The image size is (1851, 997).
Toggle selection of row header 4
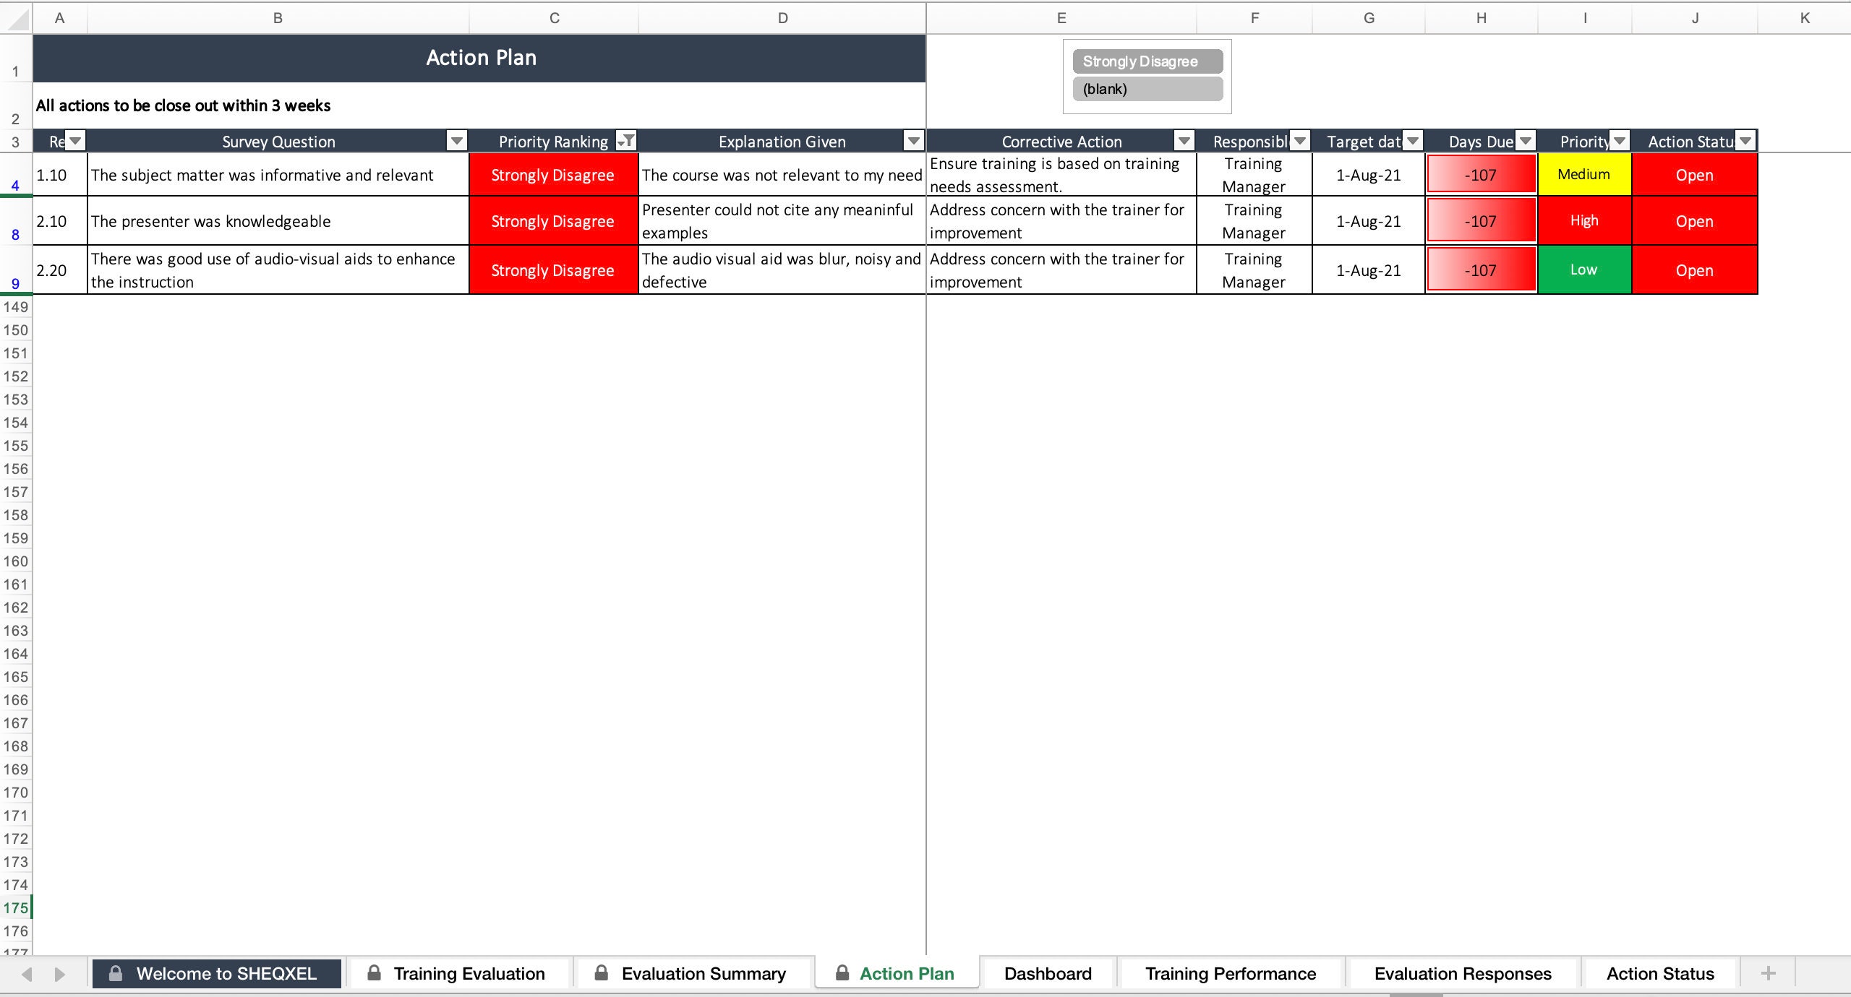(15, 184)
